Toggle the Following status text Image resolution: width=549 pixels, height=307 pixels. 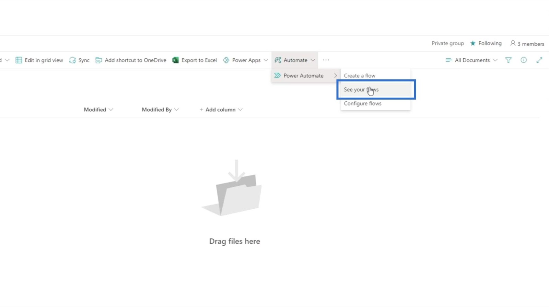click(490, 43)
